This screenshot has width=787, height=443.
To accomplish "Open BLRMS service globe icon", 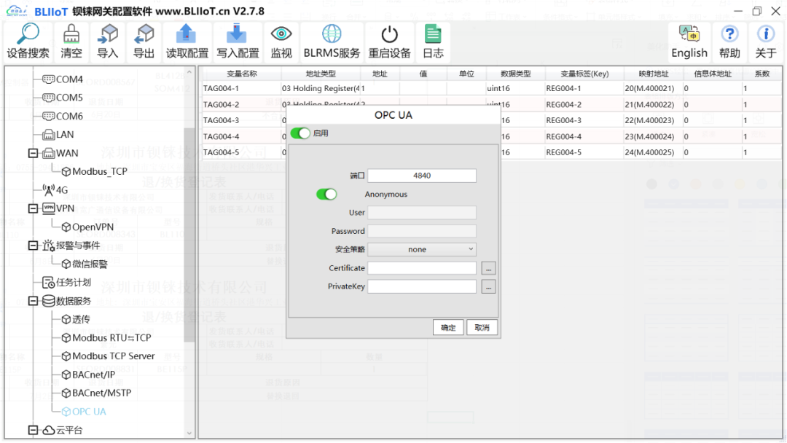I will (332, 35).
